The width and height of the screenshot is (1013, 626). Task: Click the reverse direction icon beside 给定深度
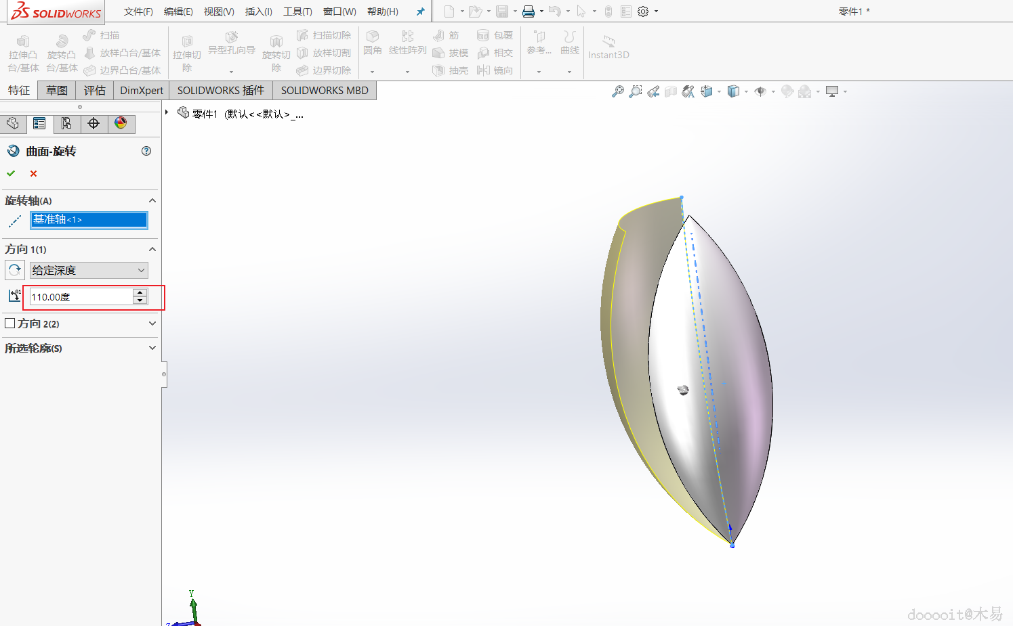pyautogui.click(x=15, y=270)
